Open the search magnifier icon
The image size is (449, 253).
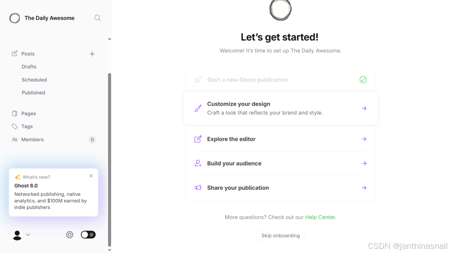click(x=97, y=18)
